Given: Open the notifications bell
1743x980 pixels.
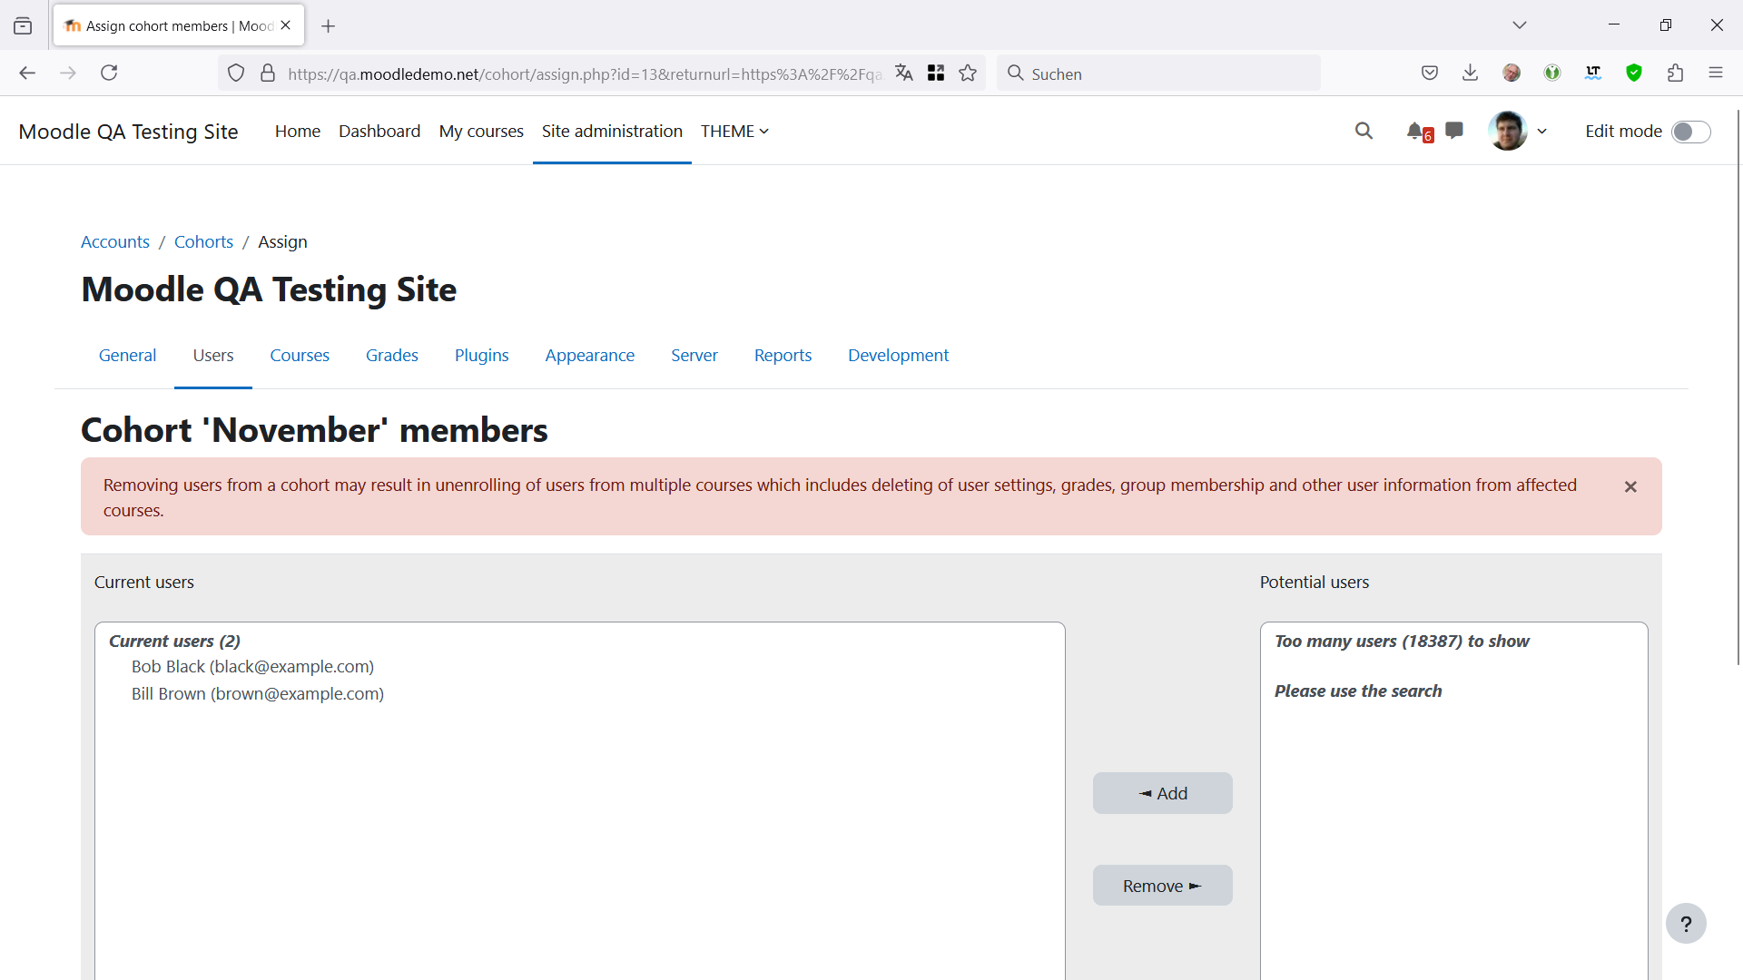Looking at the screenshot, I should [x=1418, y=132].
